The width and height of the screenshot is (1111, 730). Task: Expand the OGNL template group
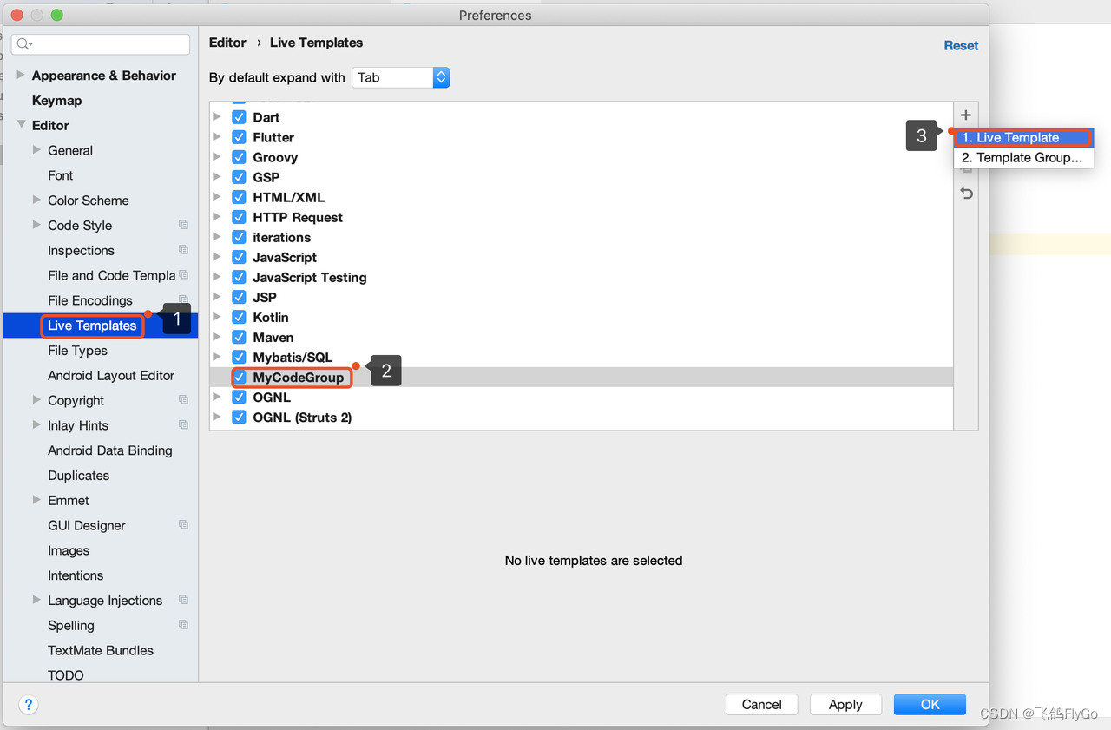(217, 397)
